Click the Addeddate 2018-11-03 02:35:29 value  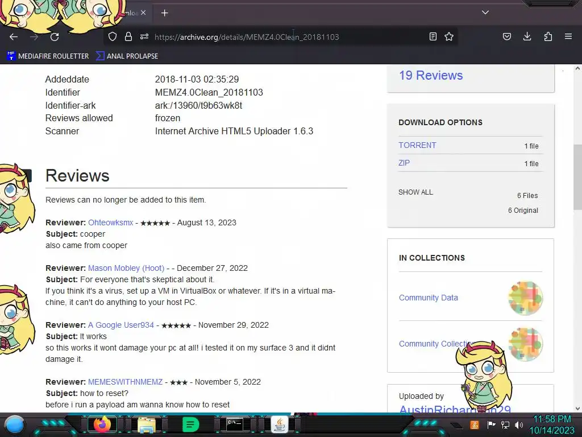click(197, 79)
